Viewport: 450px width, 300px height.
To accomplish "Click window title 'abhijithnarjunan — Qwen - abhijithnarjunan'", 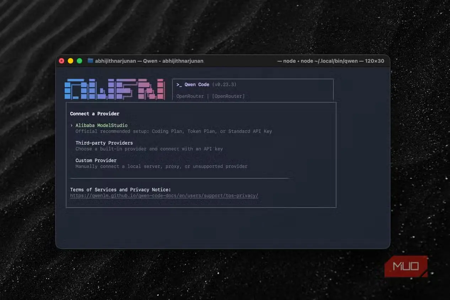I will click(149, 61).
